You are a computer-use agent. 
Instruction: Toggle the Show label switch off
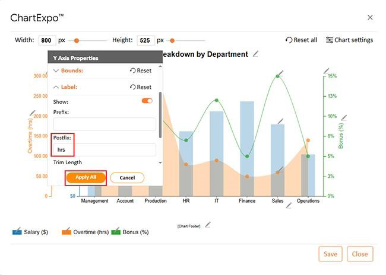coord(147,101)
